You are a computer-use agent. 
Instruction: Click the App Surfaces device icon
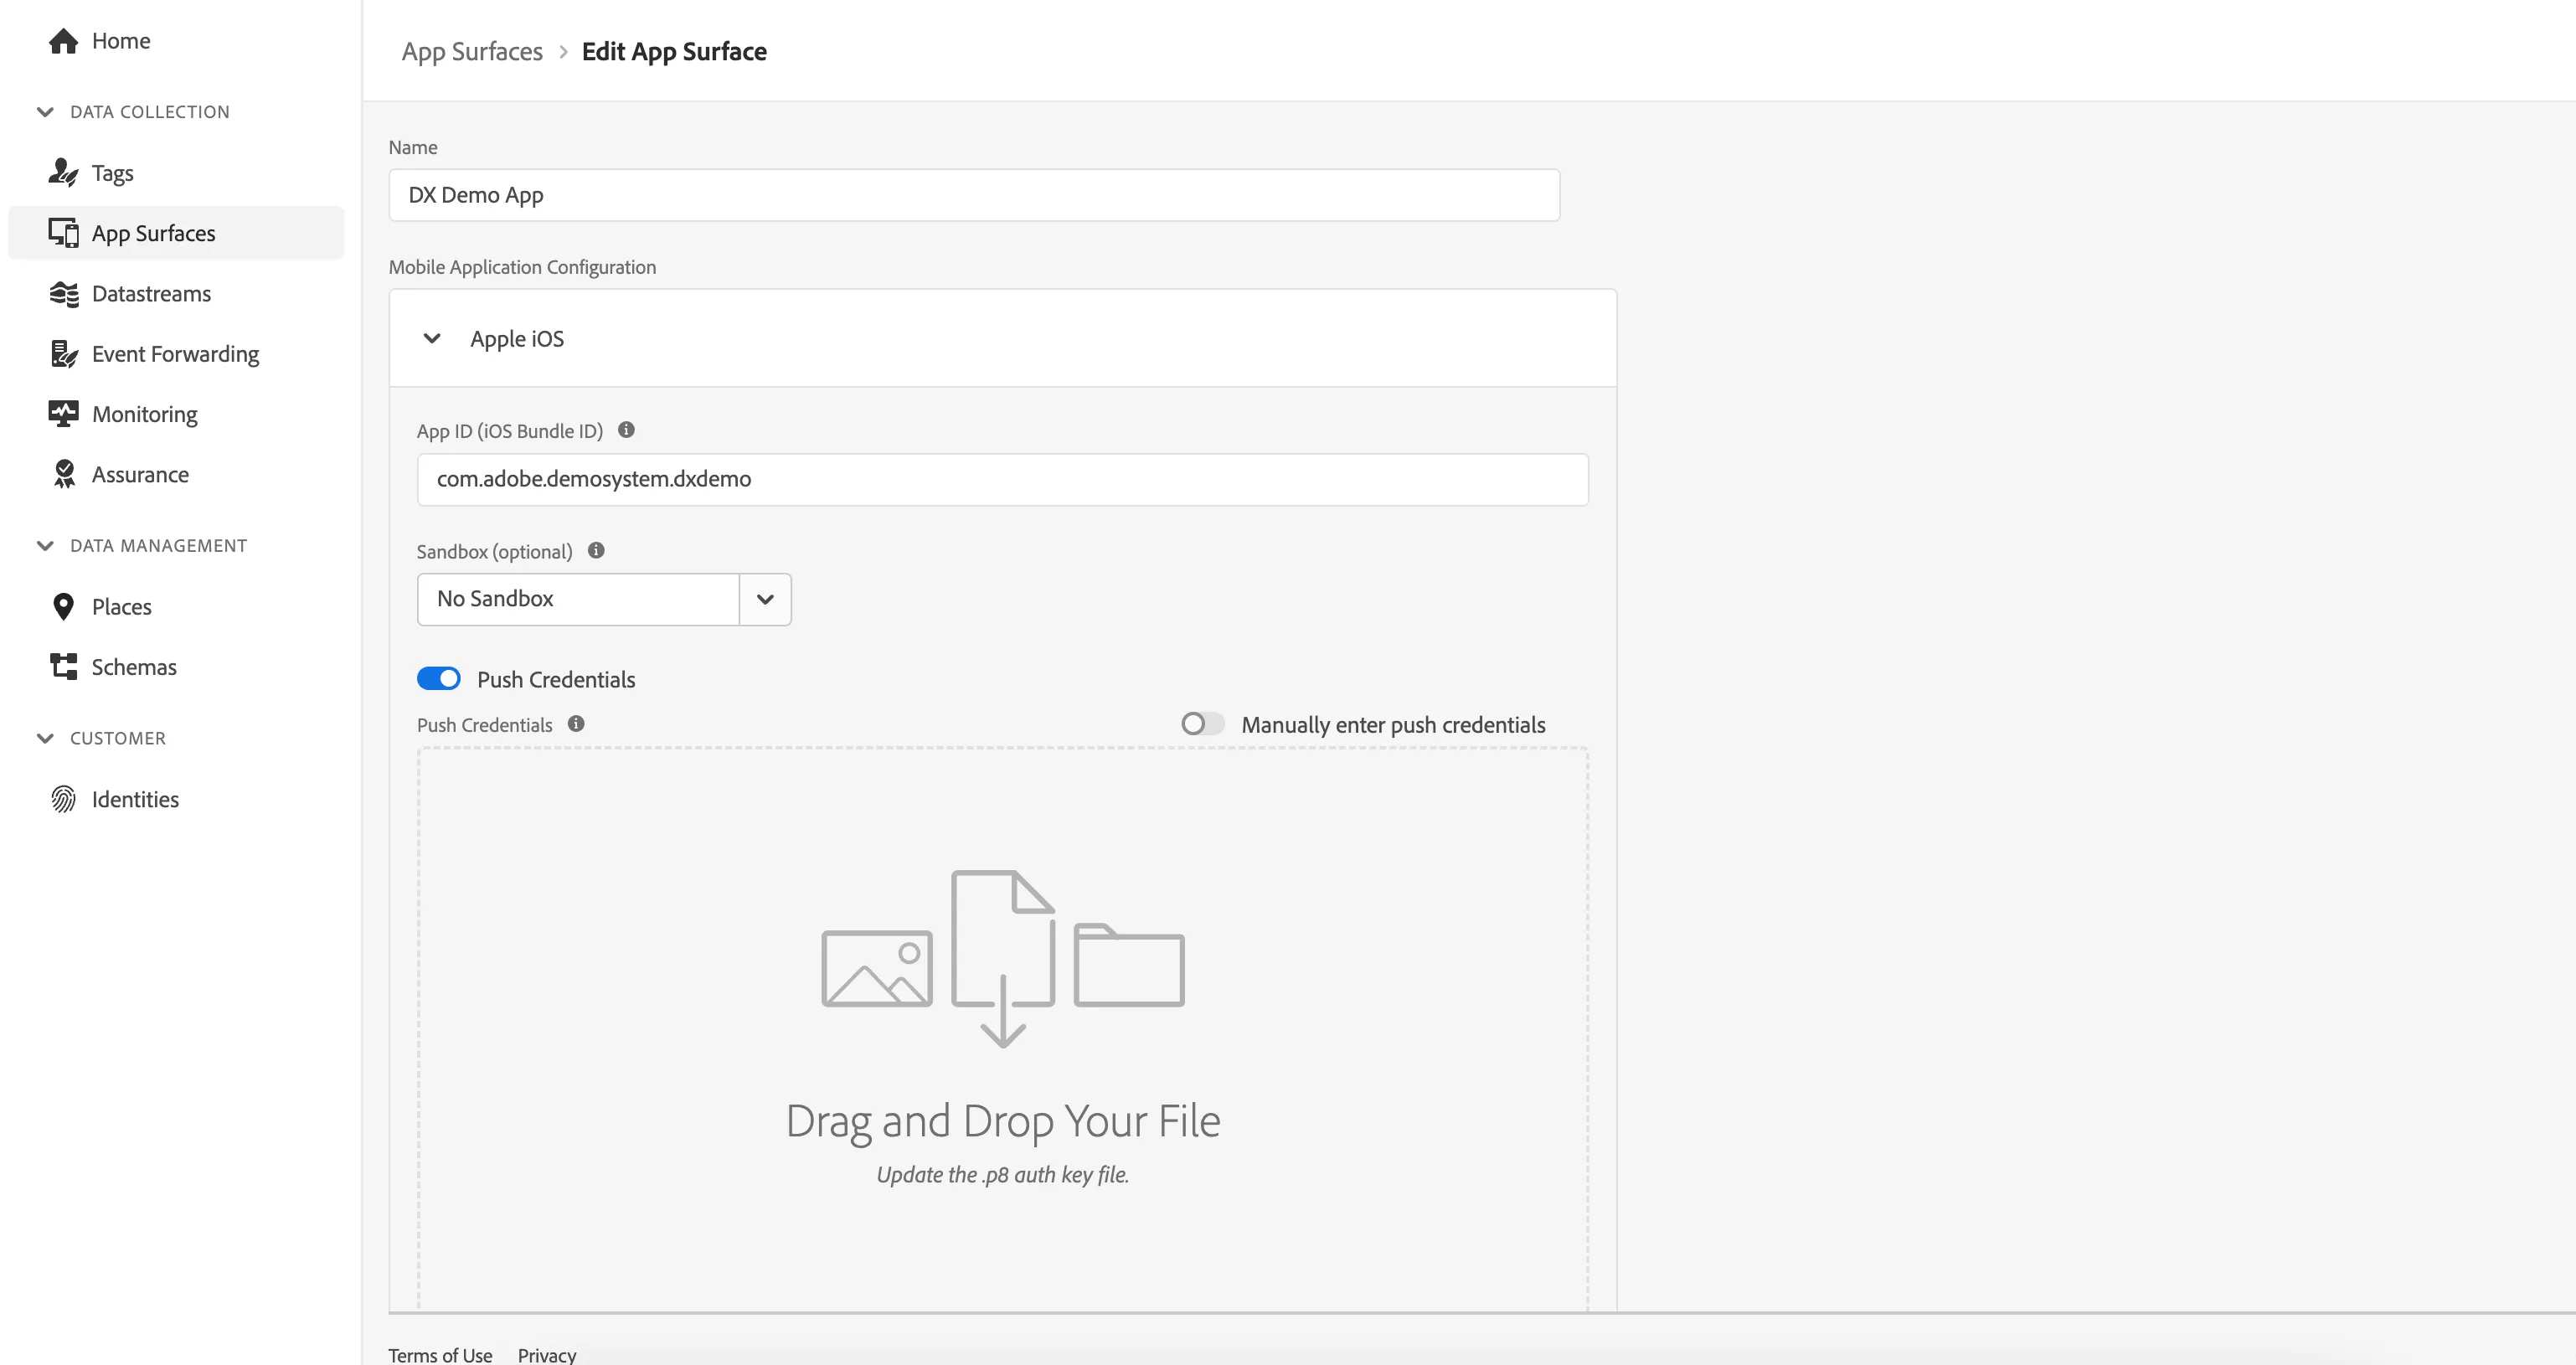[63, 233]
